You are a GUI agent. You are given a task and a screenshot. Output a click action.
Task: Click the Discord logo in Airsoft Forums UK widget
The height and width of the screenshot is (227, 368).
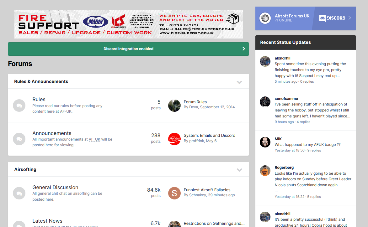[x=332, y=18]
